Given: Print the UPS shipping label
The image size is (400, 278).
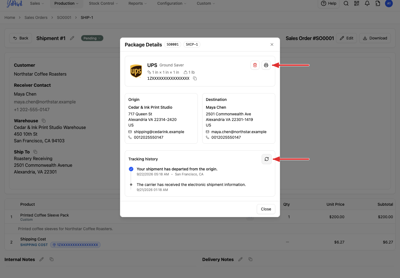Looking at the screenshot, I should pyautogui.click(x=266, y=65).
